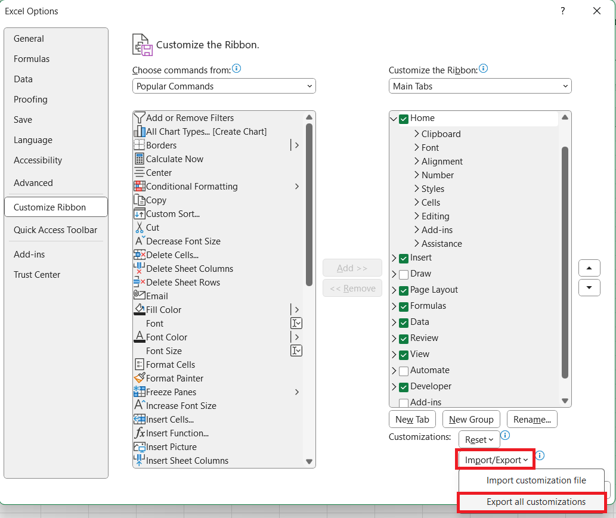Click the Copy pages icon
The width and height of the screenshot is (616, 518).
tap(140, 200)
